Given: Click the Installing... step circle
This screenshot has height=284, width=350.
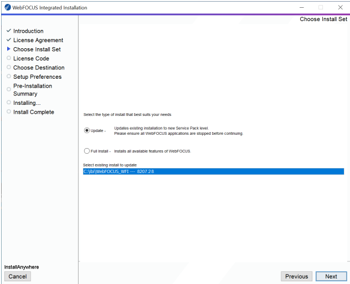Looking at the screenshot, I should click(x=9, y=103).
